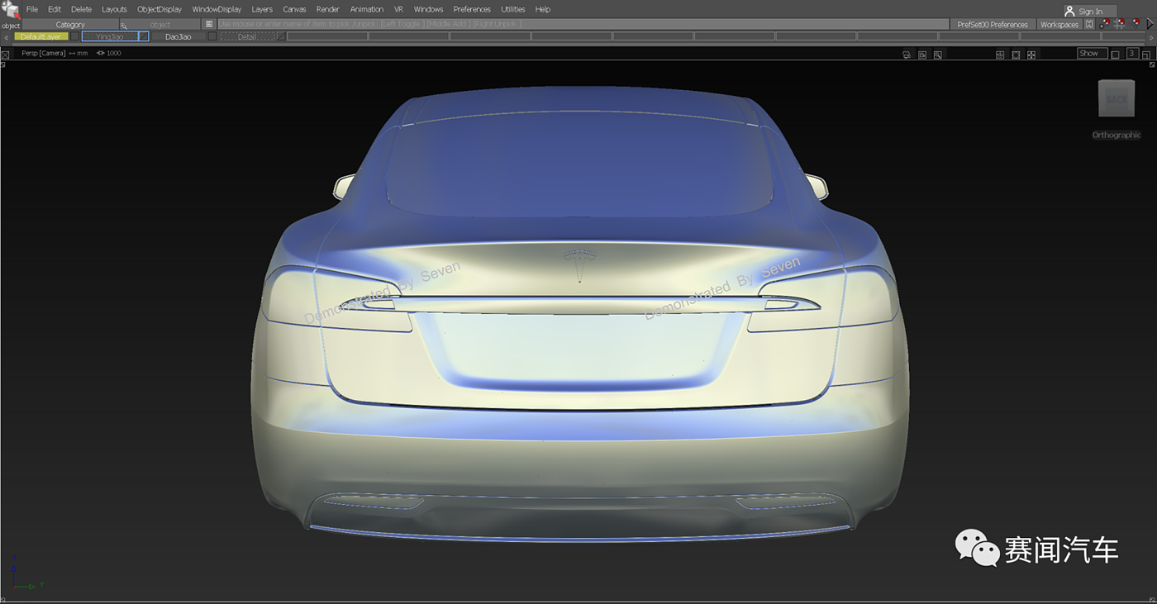Select the DaoJiao layer
The height and width of the screenshot is (604, 1157).
coord(179,36)
